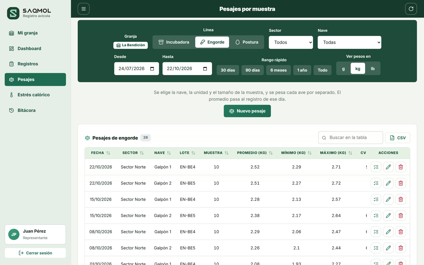Go to Dashboard page

click(x=35, y=48)
